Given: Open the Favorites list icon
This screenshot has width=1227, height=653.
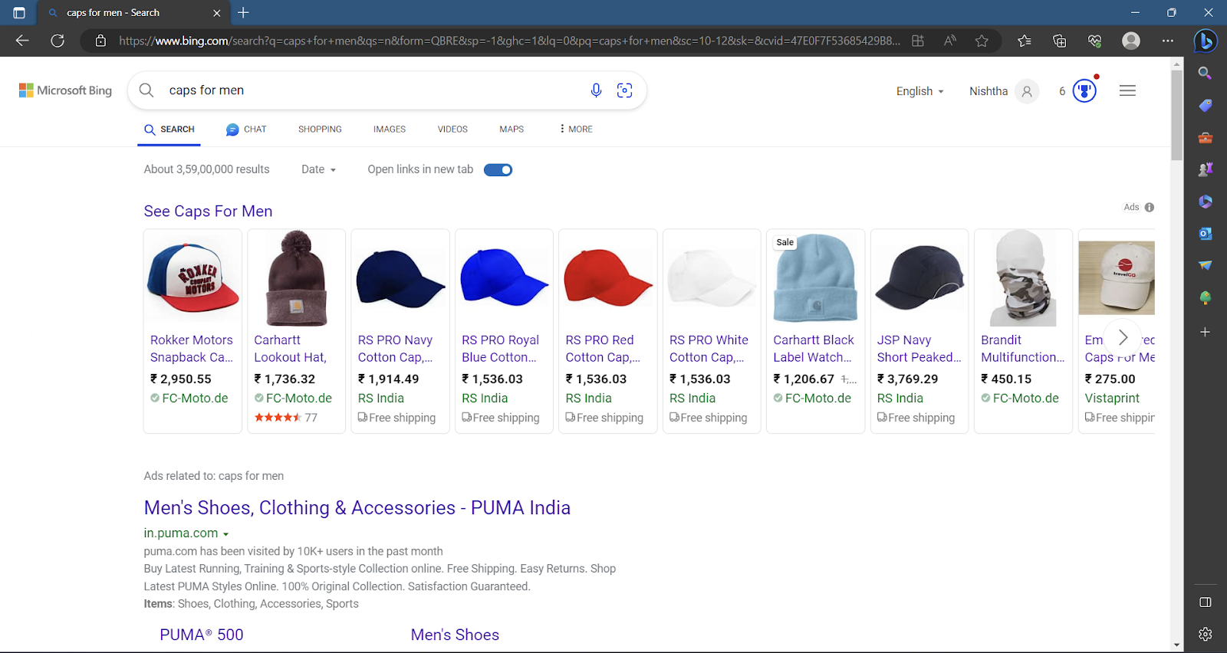Looking at the screenshot, I should [x=1025, y=41].
